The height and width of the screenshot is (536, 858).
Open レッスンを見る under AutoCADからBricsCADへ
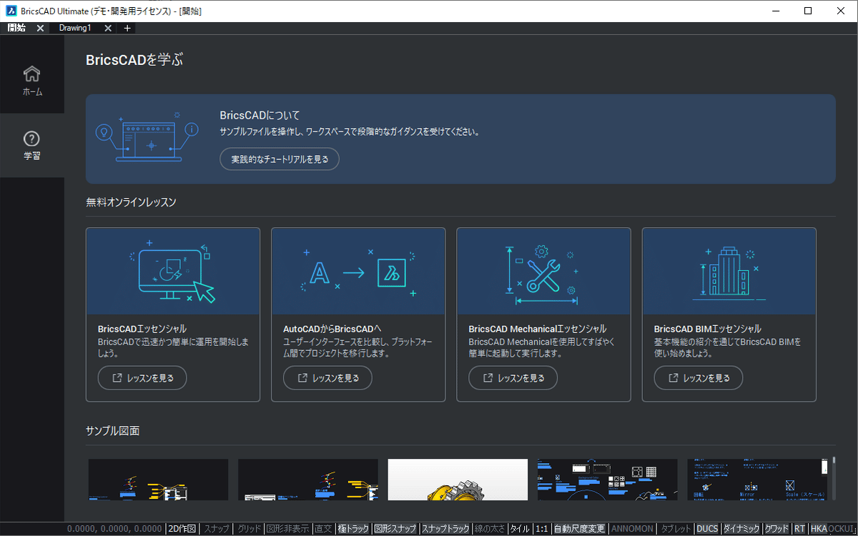click(327, 378)
